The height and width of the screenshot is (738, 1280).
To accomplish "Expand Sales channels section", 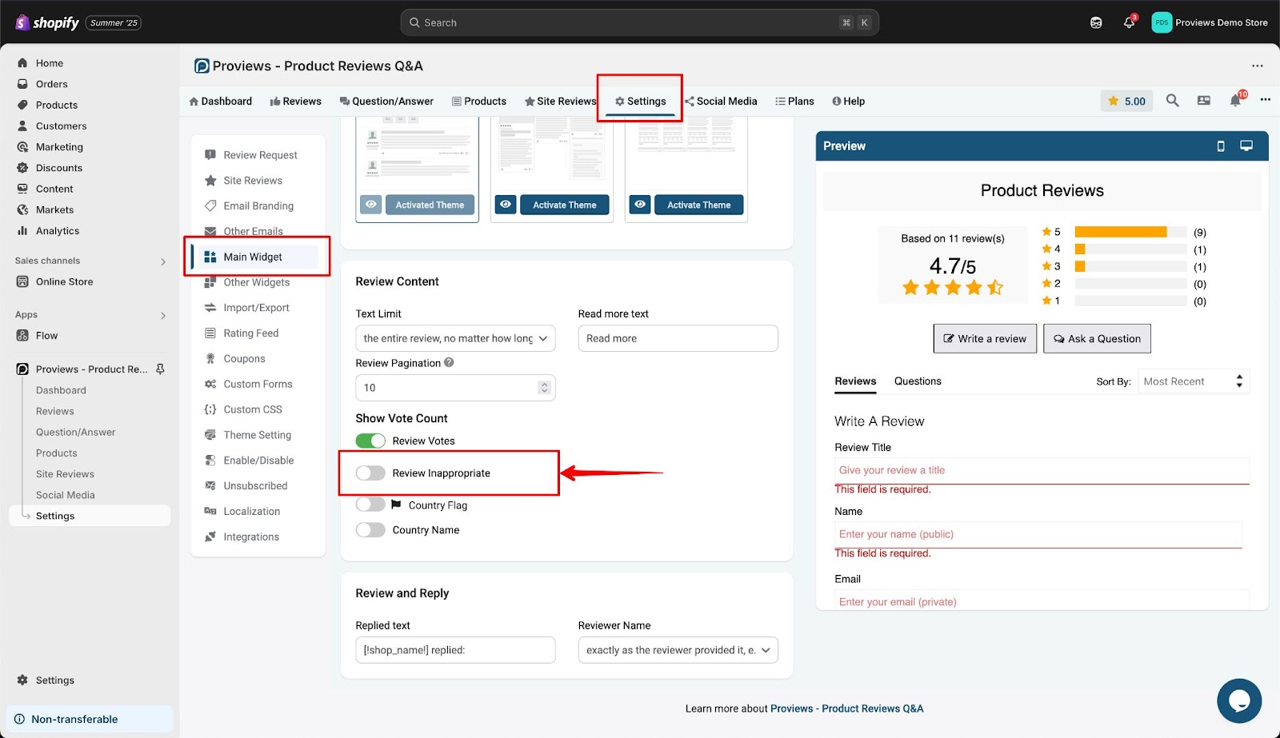I will [x=163, y=261].
